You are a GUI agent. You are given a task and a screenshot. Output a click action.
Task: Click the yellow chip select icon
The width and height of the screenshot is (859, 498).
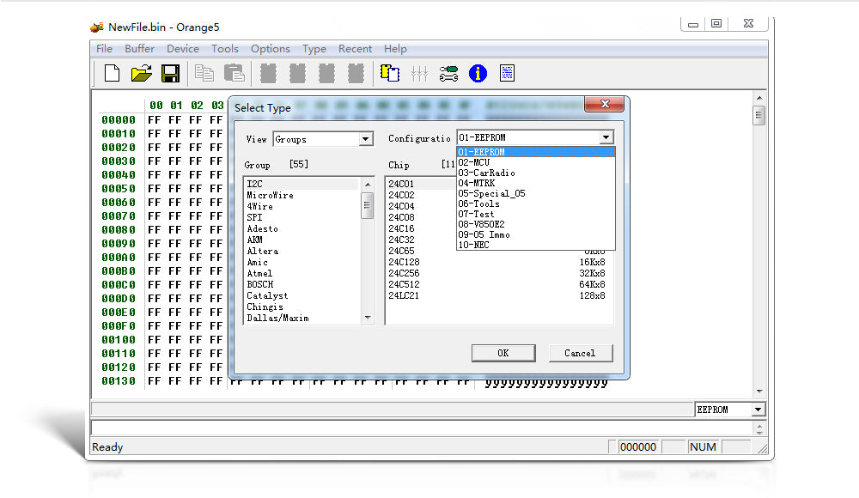391,74
